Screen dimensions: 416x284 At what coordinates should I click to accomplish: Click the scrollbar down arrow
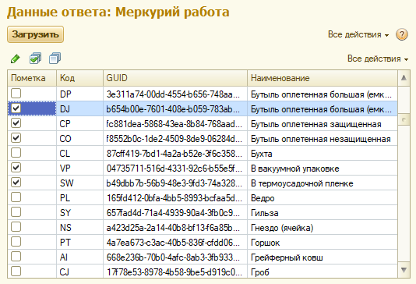(404, 271)
